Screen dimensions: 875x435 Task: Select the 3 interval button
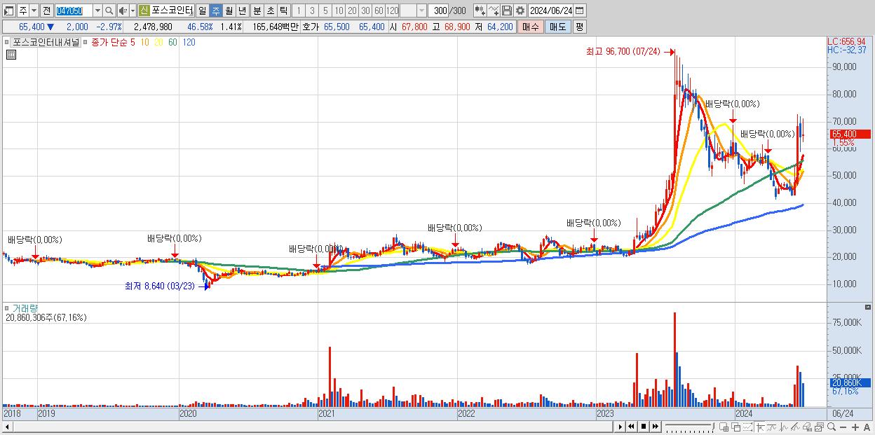[x=312, y=11]
